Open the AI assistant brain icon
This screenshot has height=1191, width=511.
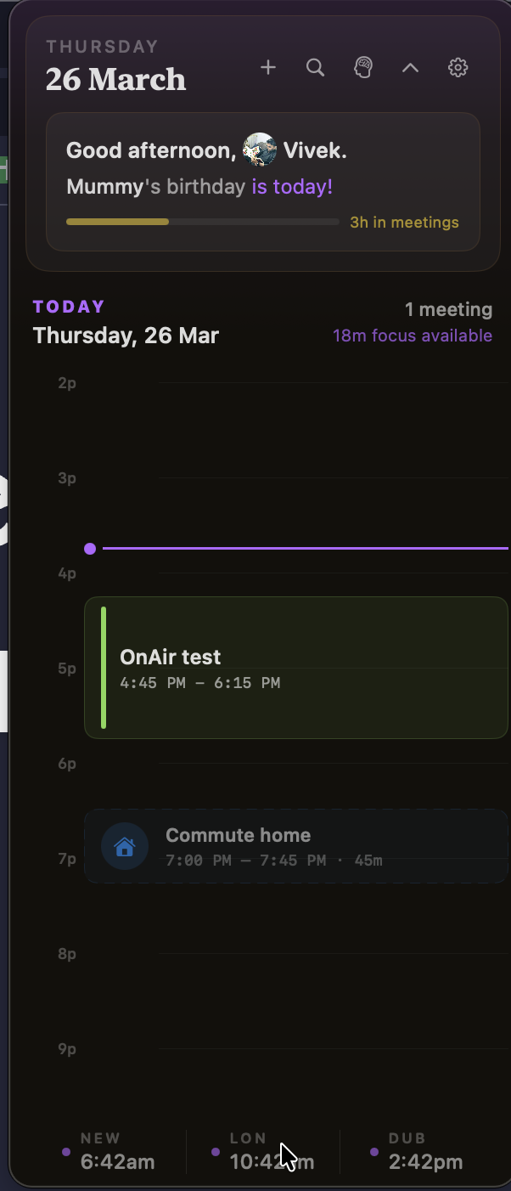tap(362, 67)
